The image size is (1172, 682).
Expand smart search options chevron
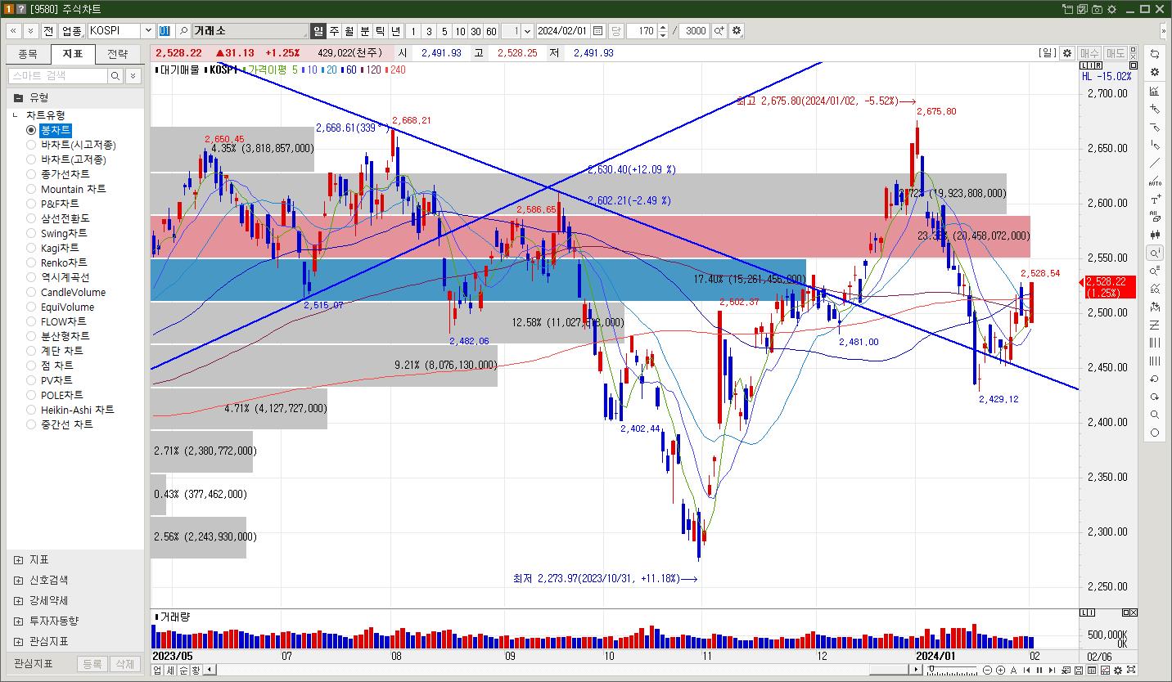pos(133,75)
